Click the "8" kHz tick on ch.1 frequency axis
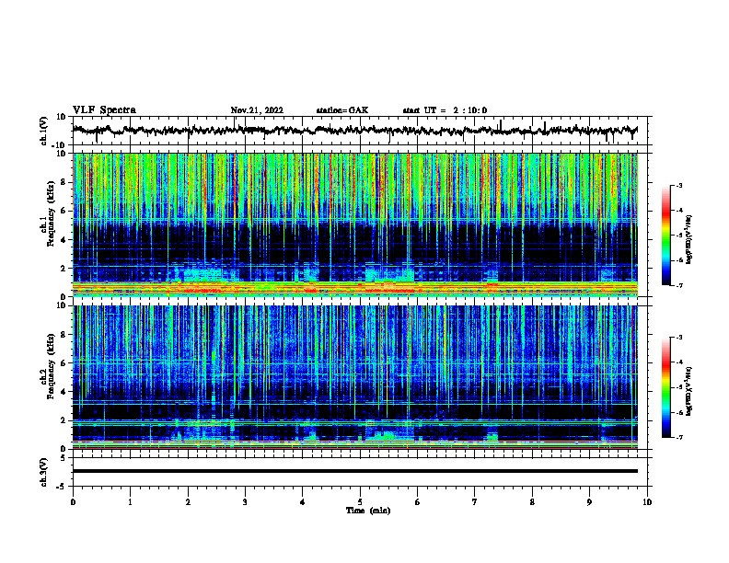This screenshot has height=563, width=729. pos(64,182)
